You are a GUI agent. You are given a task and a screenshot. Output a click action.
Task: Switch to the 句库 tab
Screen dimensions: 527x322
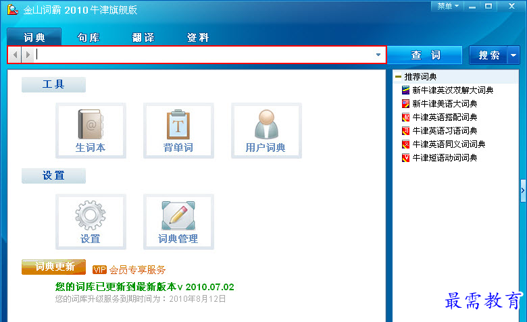[89, 37]
